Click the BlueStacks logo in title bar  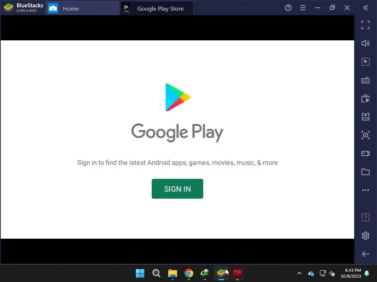tap(9, 8)
